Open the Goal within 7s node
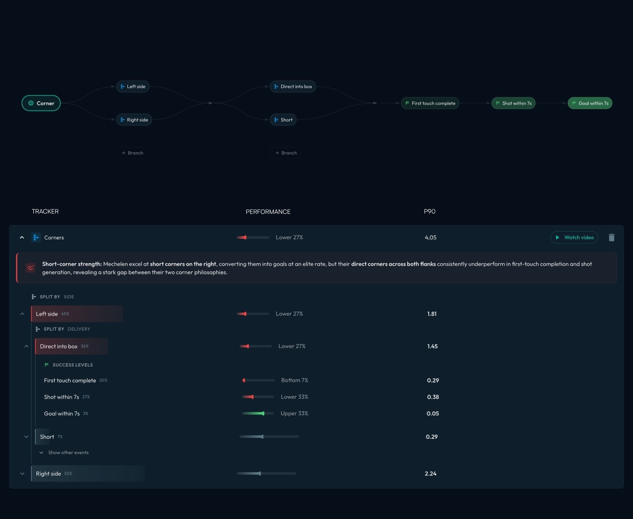 pyautogui.click(x=590, y=103)
